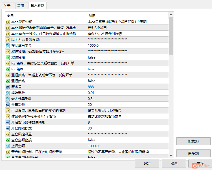Select the 止损金额 variable name
The height and width of the screenshot is (170, 212).
pyautogui.click(x=18, y=146)
